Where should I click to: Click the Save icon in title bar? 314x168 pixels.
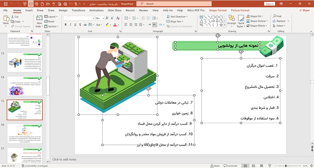point(6,4)
